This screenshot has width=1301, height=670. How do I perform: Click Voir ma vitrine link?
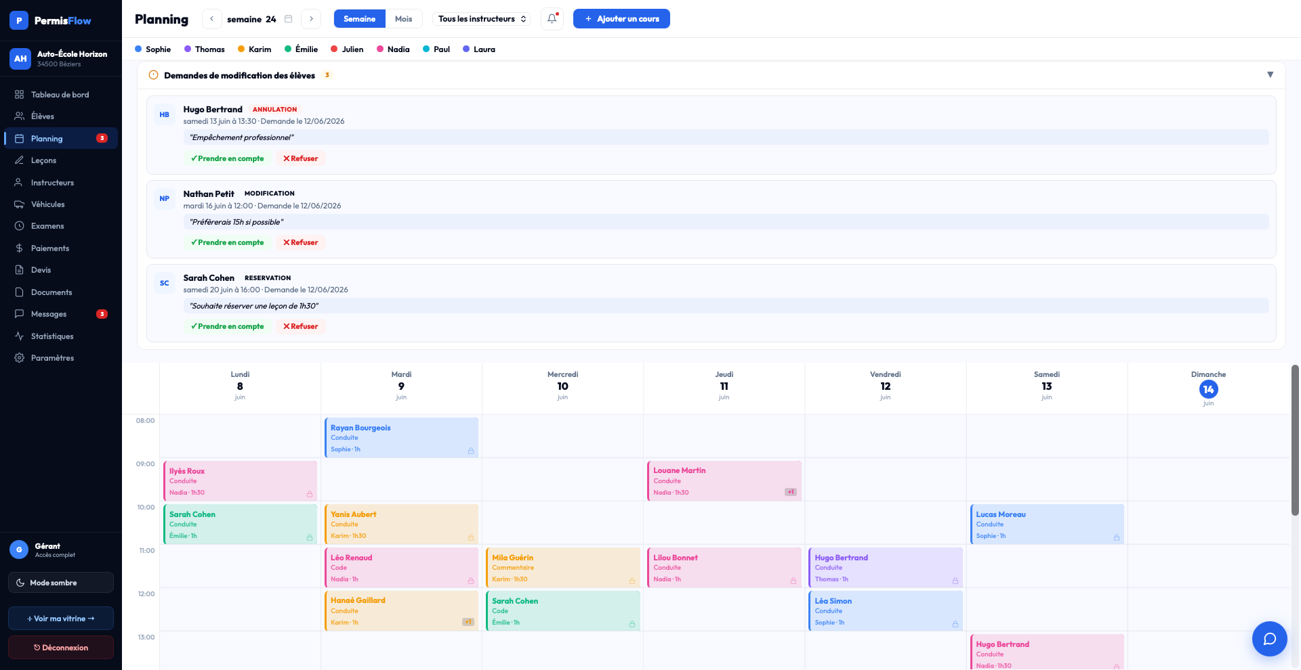coord(61,619)
